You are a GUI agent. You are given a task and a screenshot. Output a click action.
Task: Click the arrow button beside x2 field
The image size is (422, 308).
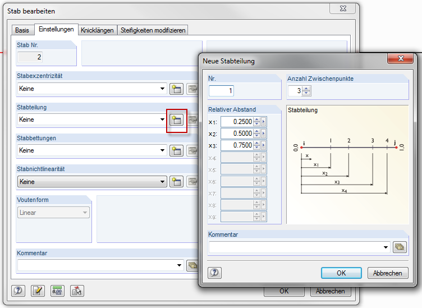264,134
